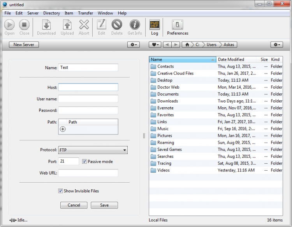Sort by the Size column header
The image size is (292, 227).
(x=262, y=59)
